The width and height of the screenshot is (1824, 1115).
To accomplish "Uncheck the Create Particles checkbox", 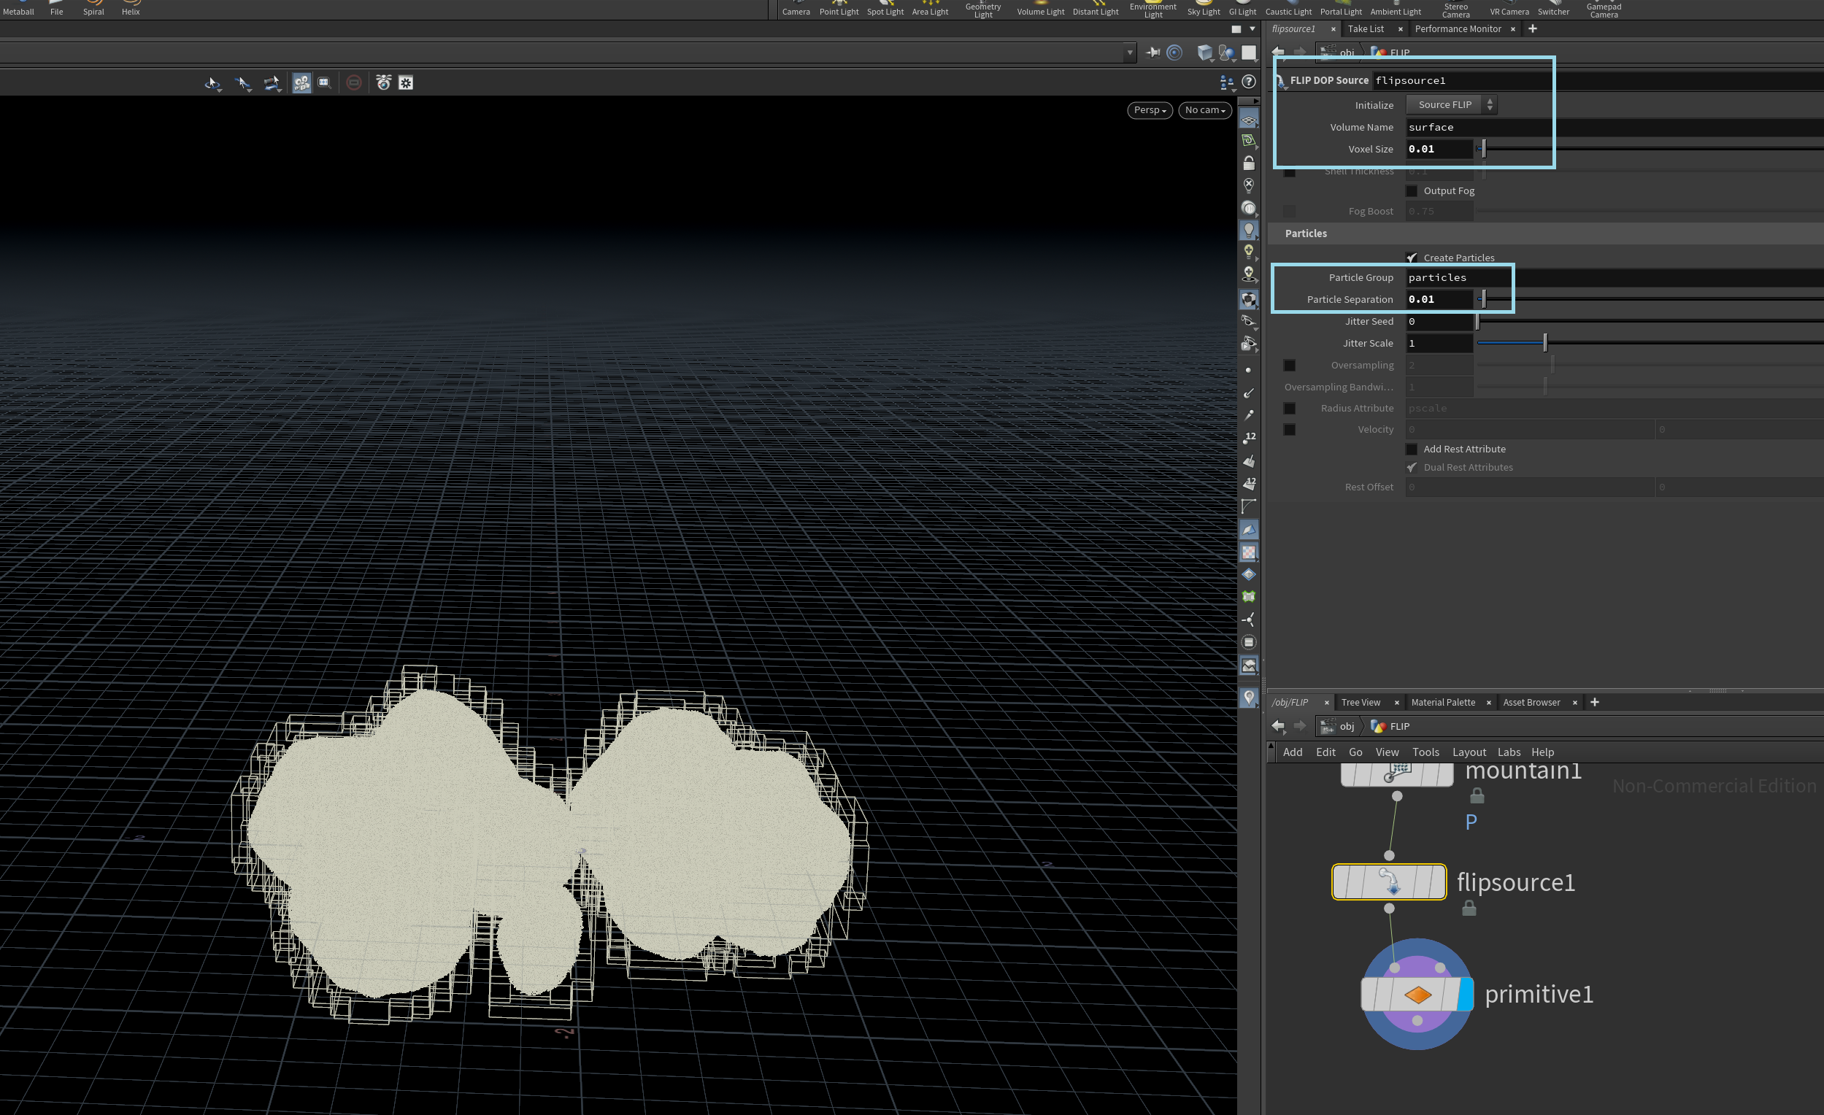I will click(x=1412, y=258).
